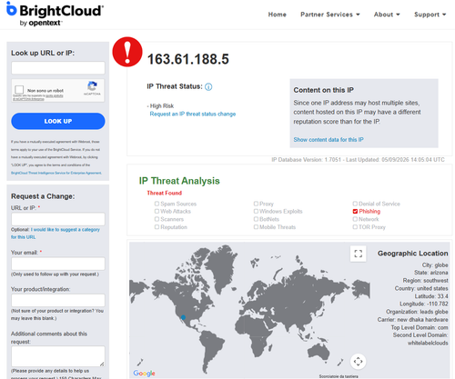Open 'Show content data for this IP' link
Screen dimensions: 455x379
[329, 140]
